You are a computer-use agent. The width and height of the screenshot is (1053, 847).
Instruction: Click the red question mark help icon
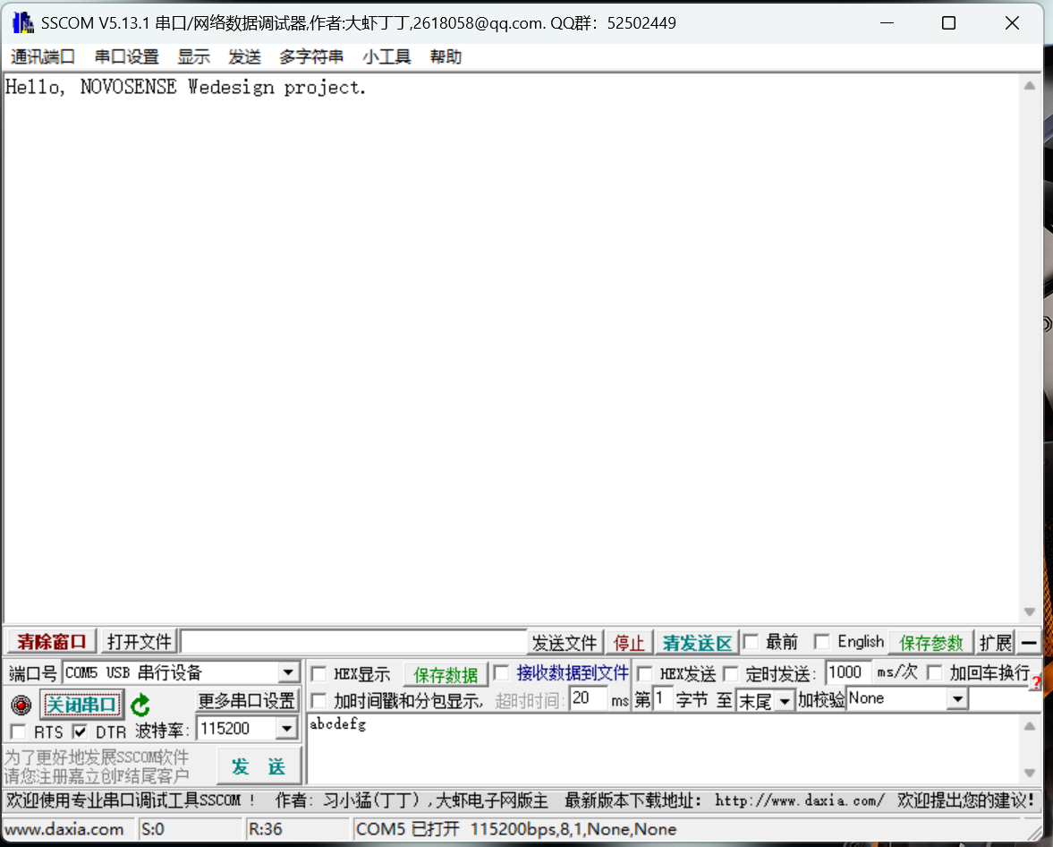1036,683
